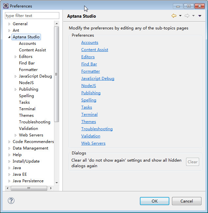
Task: Open the Publishing link
Action: pos(91,93)
